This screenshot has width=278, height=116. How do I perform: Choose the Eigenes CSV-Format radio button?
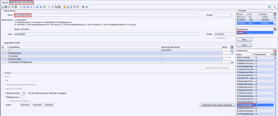point(4,89)
